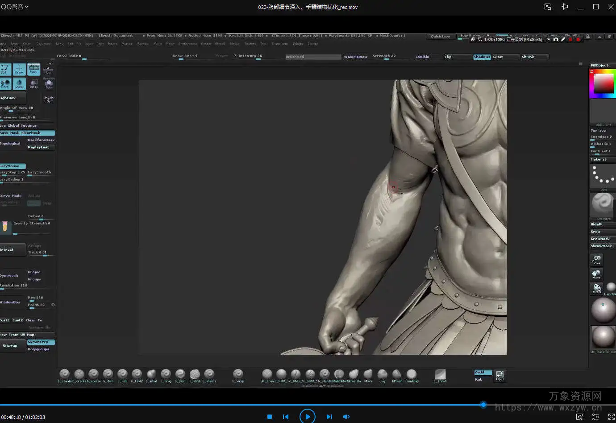616x423 pixels.
Task: Disable Auto Mask FiberMesh
Action: (x=27, y=133)
